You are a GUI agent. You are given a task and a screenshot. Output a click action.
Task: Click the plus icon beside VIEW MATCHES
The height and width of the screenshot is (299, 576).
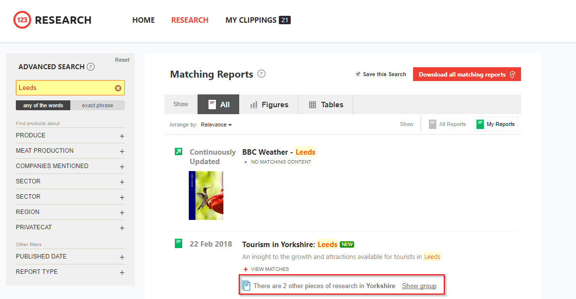click(245, 269)
